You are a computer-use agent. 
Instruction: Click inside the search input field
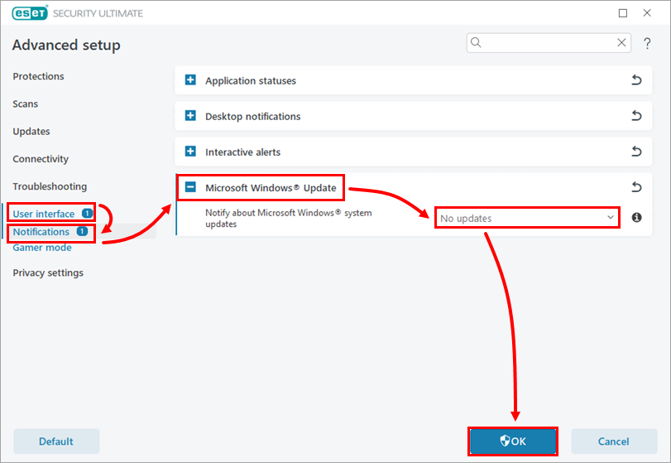coord(546,43)
